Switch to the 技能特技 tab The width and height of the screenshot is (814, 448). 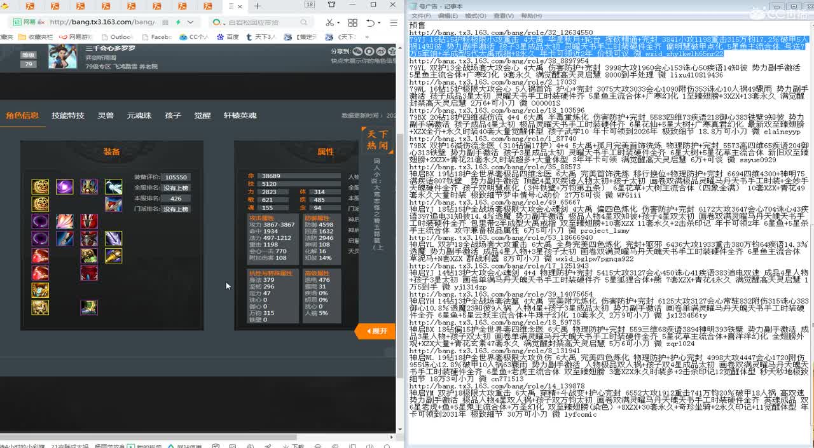tap(67, 116)
